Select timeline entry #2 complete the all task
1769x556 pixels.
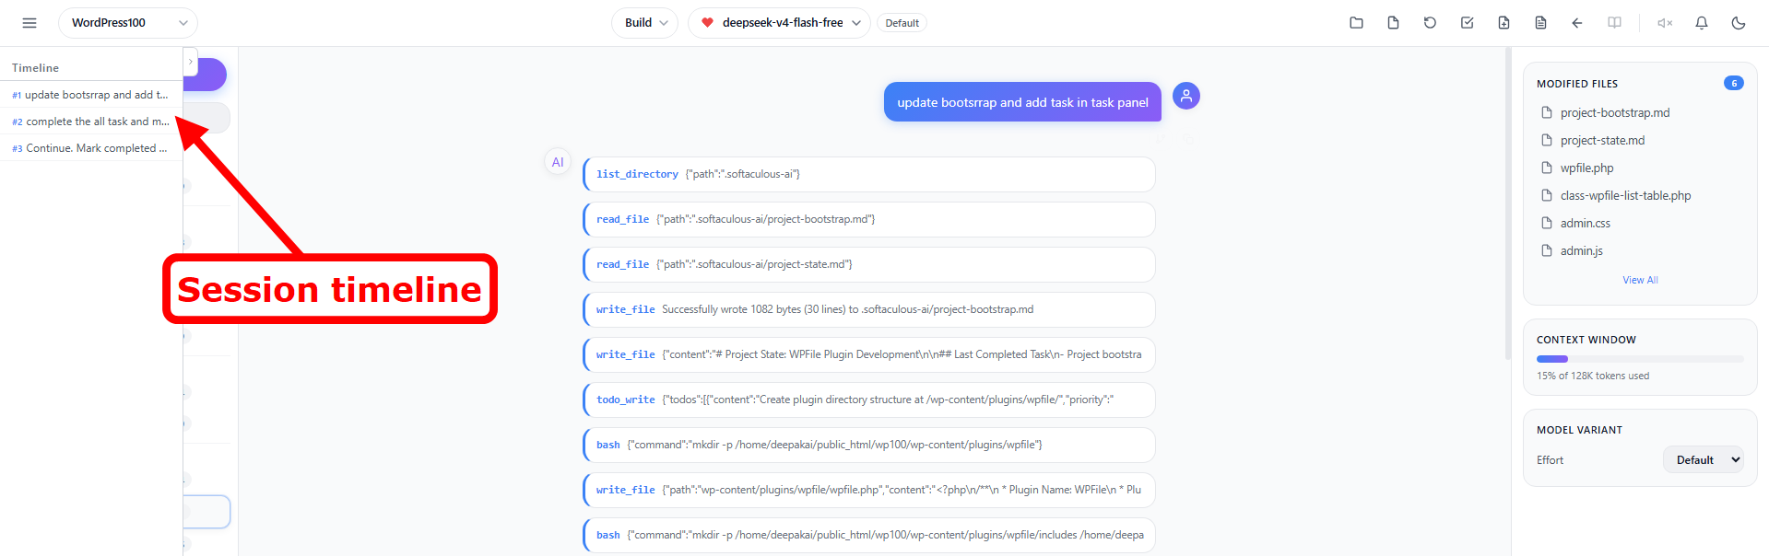pos(91,122)
